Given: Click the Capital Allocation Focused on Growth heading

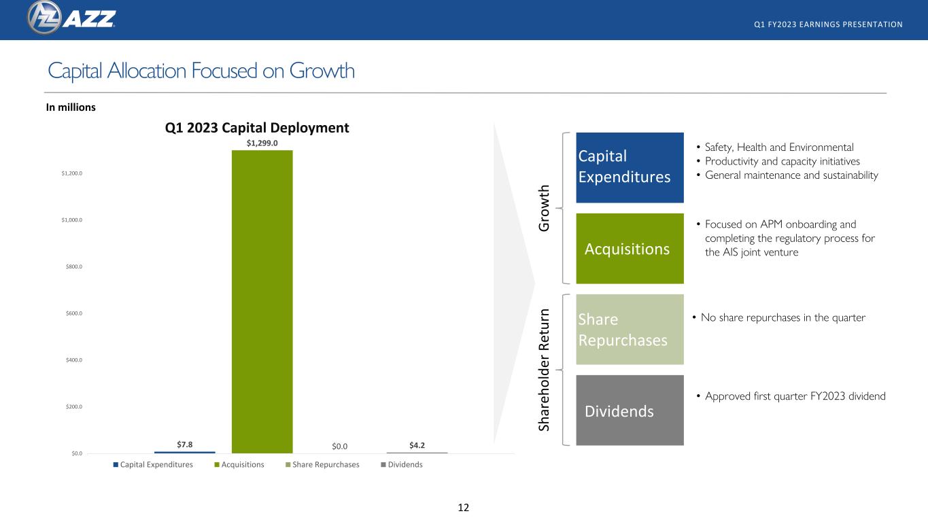Looking at the screenshot, I should click(x=201, y=71).
